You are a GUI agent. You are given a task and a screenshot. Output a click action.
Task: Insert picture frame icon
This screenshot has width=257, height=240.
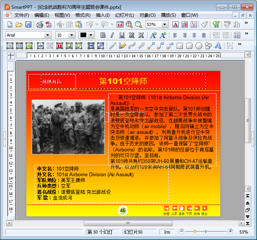pyautogui.click(x=29, y=46)
